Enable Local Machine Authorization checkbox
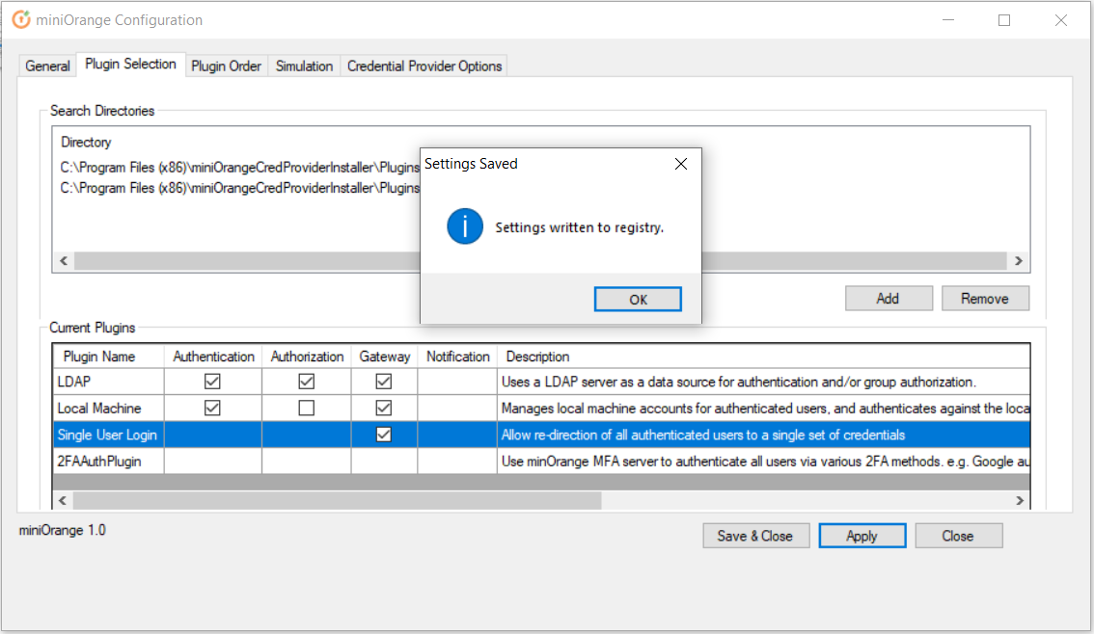This screenshot has width=1094, height=634. coord(306,409)
